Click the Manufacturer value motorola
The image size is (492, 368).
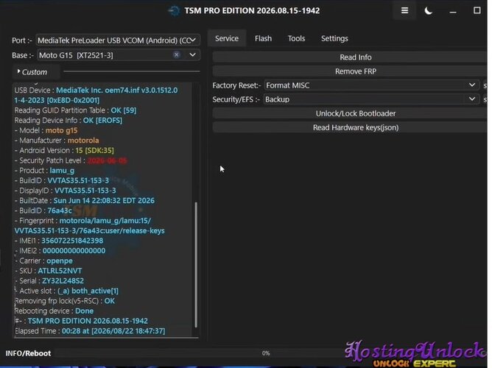[83, 141]
